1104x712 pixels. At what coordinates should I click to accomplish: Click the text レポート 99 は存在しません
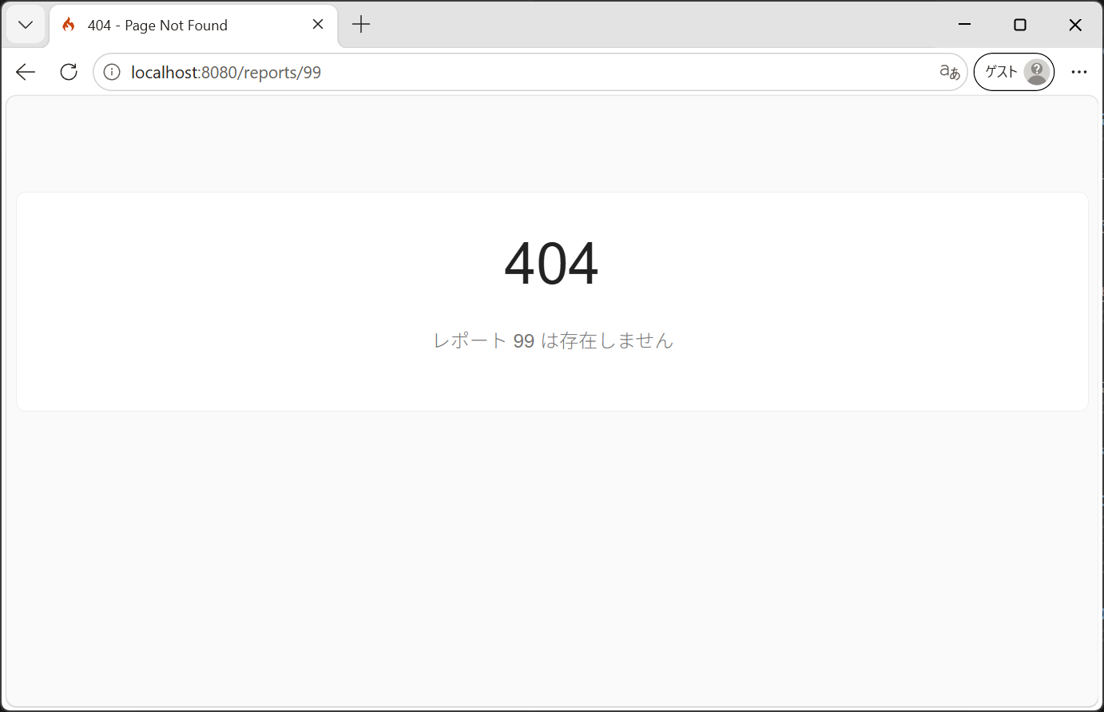(x=553, y=340)
